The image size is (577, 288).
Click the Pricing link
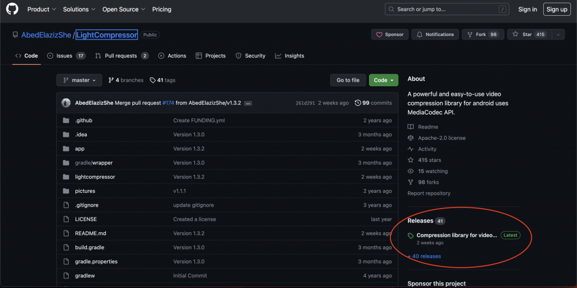point(162,9)
